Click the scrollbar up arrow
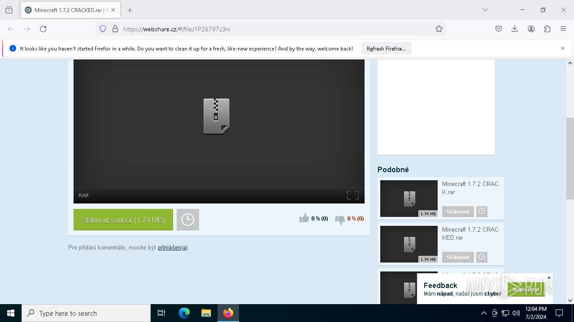574x322 pixels. point(570,63)
